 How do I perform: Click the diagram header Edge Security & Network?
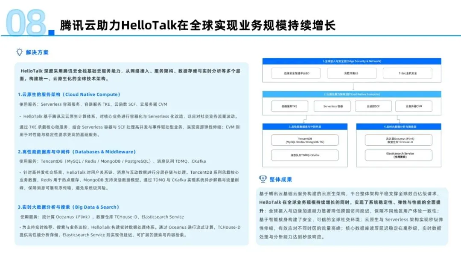click(x=352, y=61)
